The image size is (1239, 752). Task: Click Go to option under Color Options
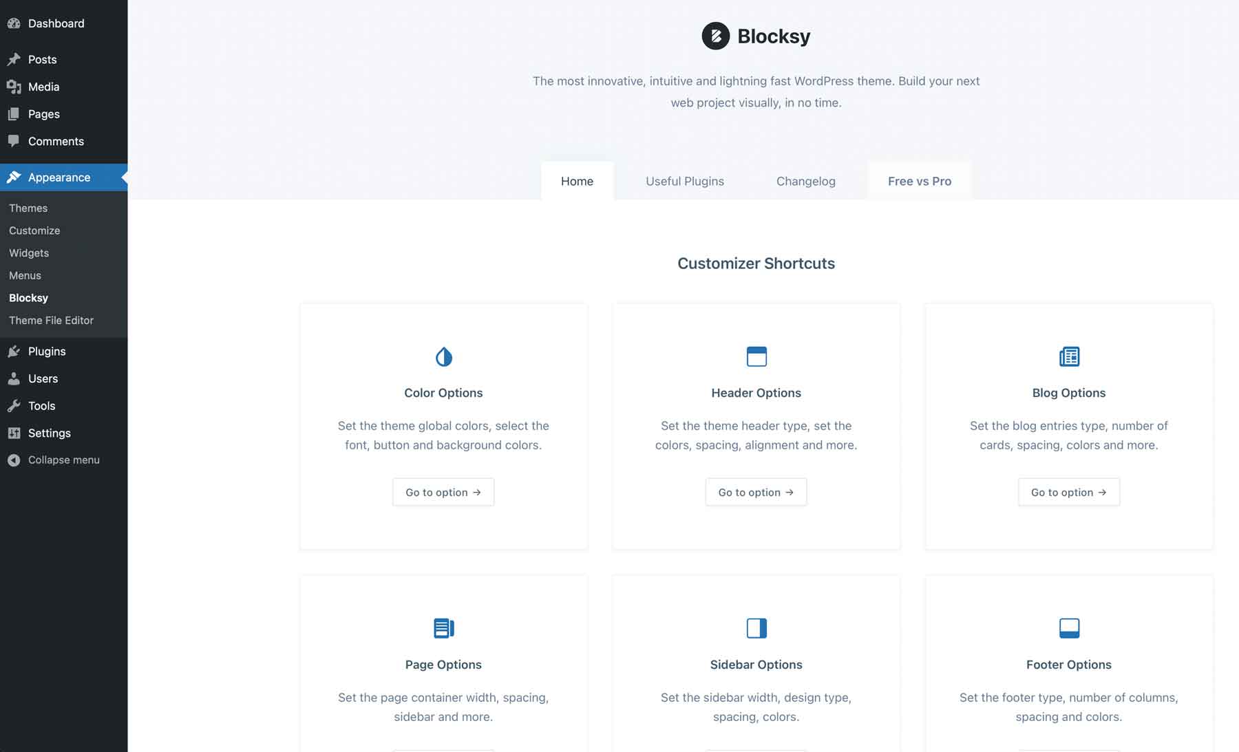(x=443, y=492)
